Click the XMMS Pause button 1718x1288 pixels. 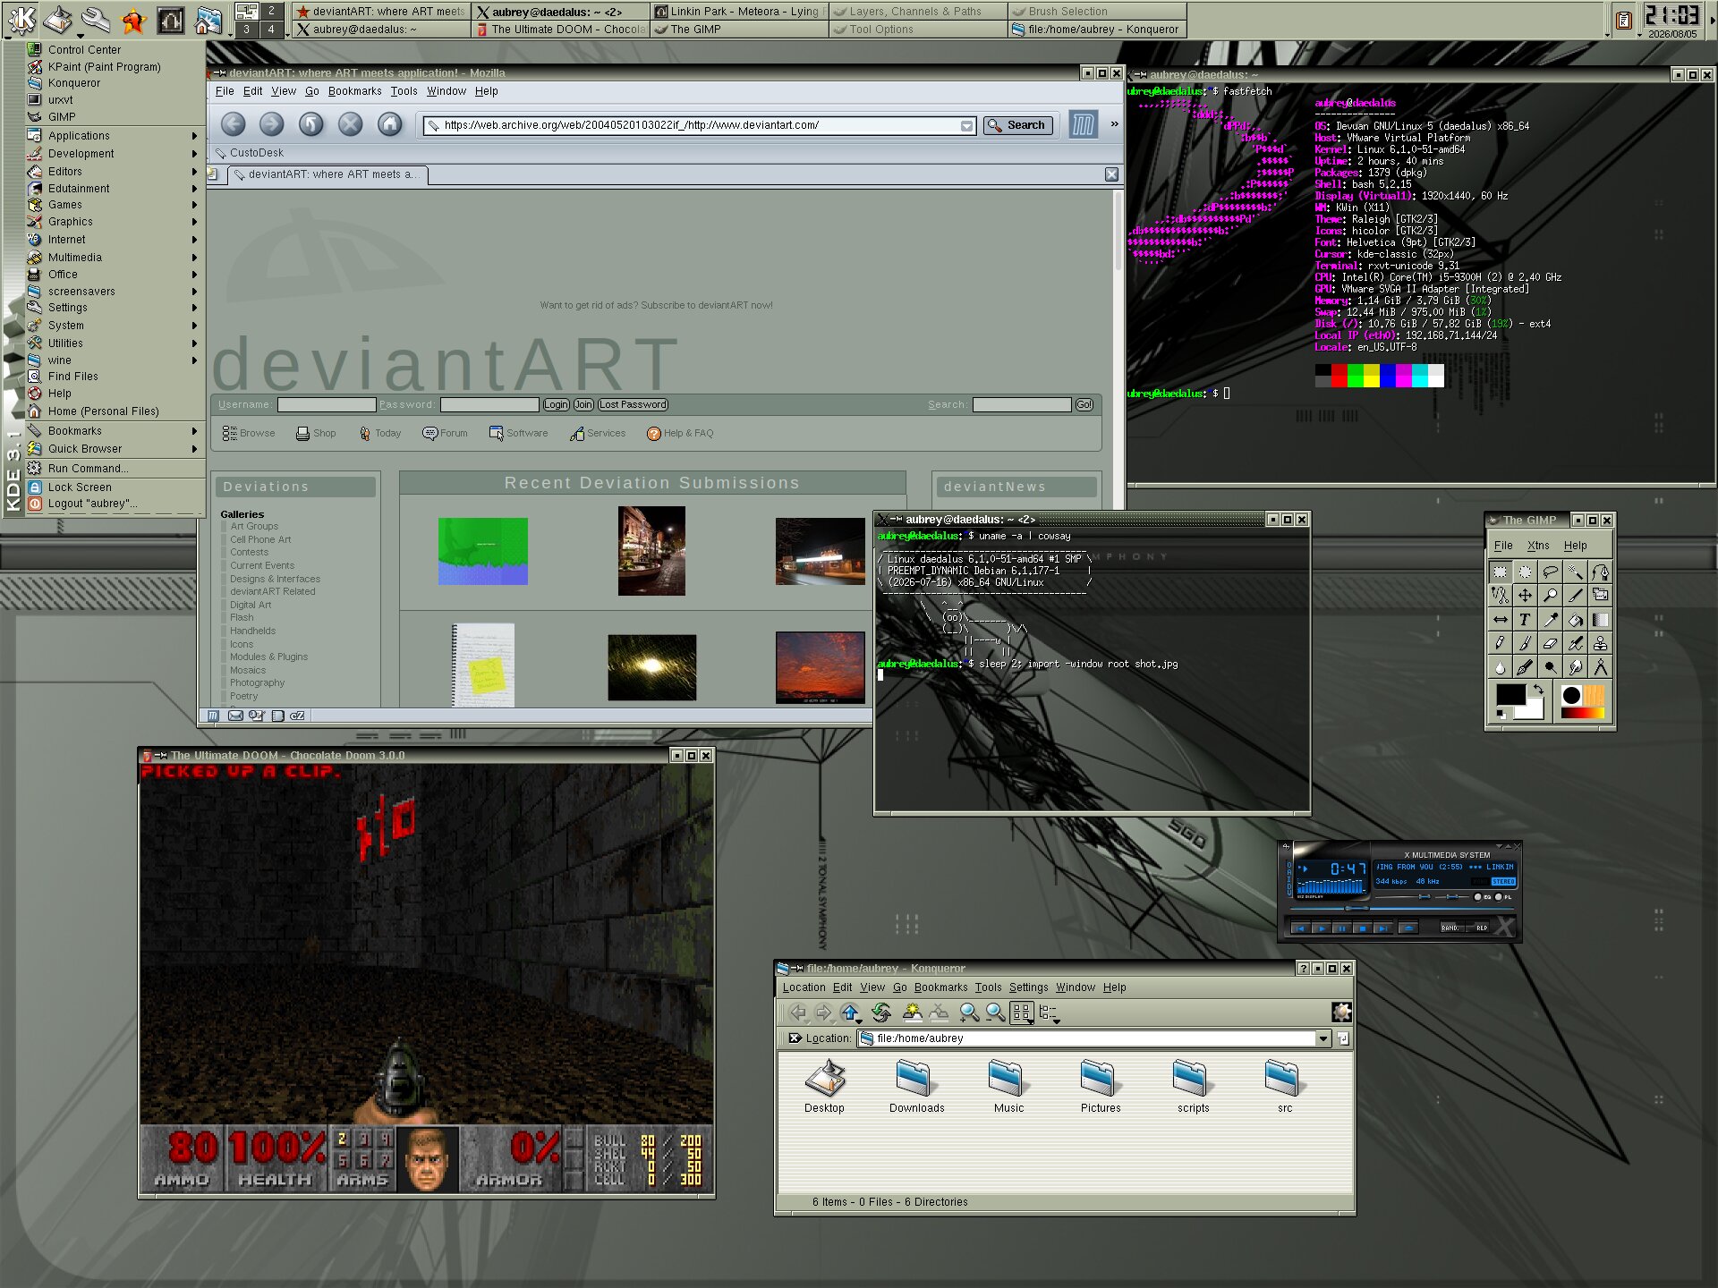(1341, 928)
